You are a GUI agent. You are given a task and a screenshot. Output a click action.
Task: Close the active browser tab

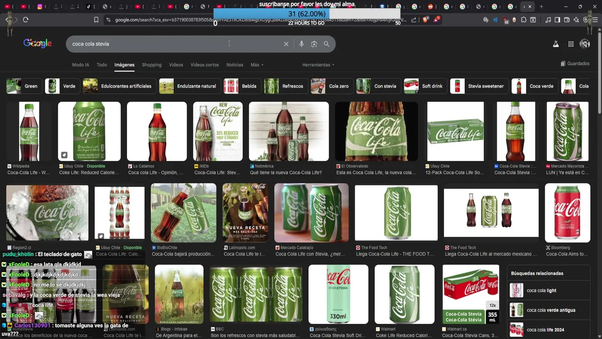[530, 7]
